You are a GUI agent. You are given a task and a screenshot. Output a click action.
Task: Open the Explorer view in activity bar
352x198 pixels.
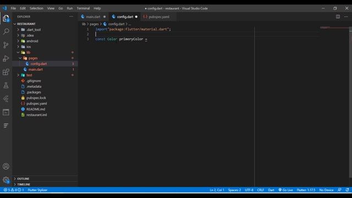(x=6, y=18)
